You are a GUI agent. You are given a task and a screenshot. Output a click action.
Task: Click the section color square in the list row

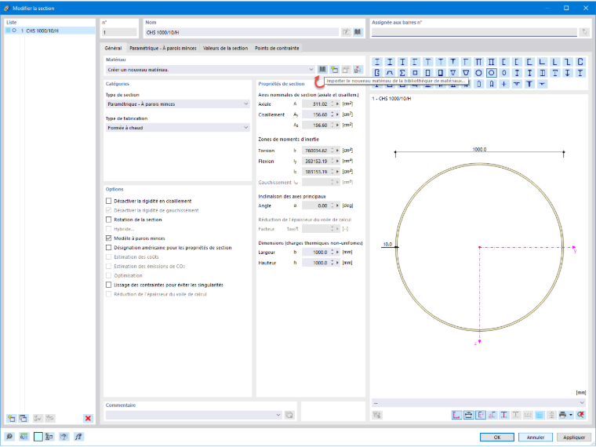(8, 31)
